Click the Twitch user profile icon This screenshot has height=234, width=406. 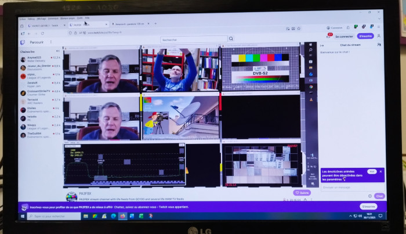[x=379, y=36]
